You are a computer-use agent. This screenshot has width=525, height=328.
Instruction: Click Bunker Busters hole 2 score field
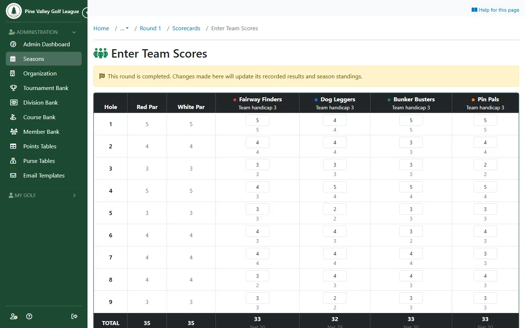pos(411,142)
